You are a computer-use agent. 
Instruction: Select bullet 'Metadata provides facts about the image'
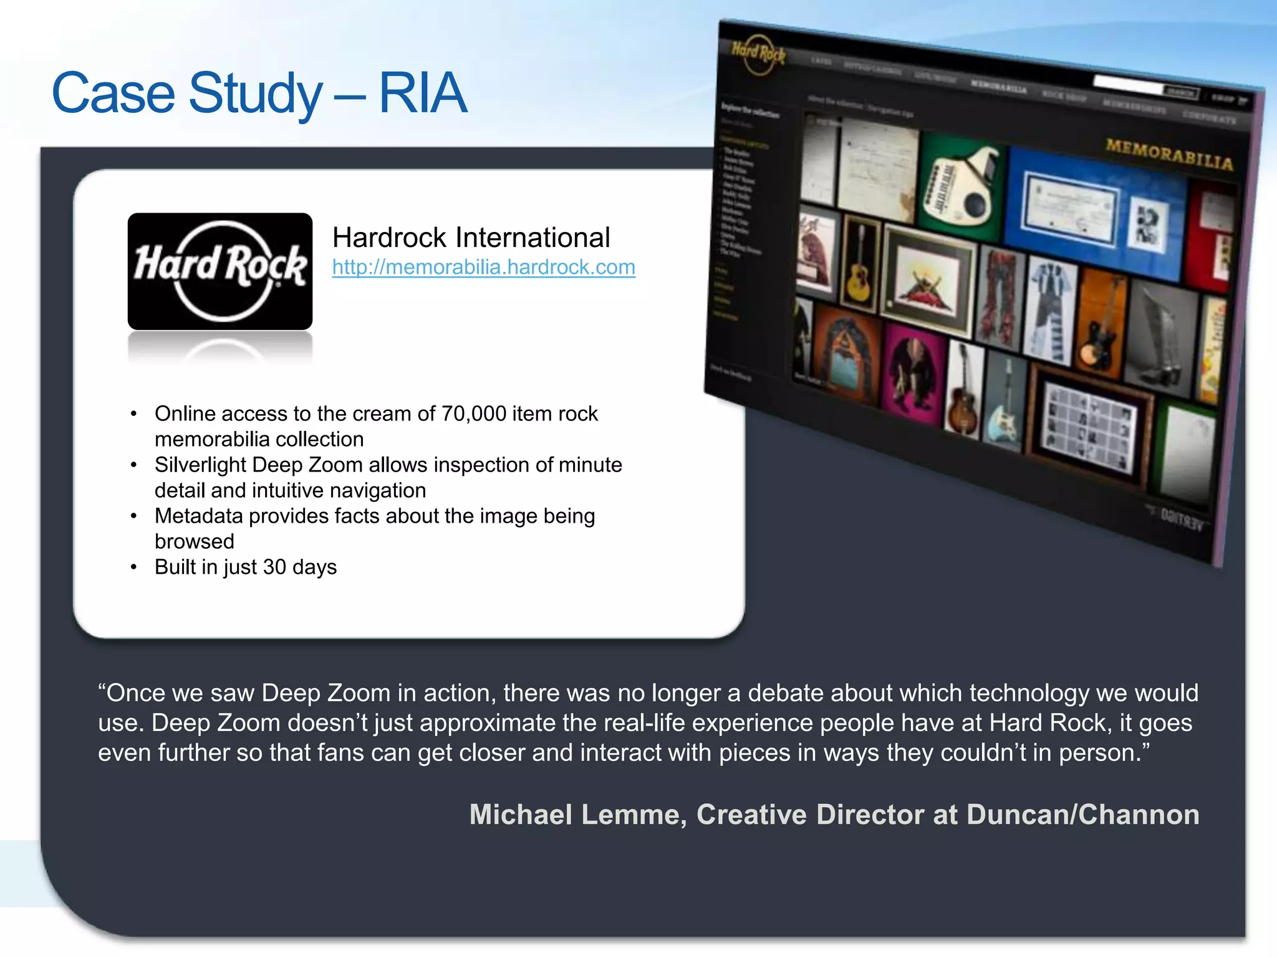click(375, 528)
